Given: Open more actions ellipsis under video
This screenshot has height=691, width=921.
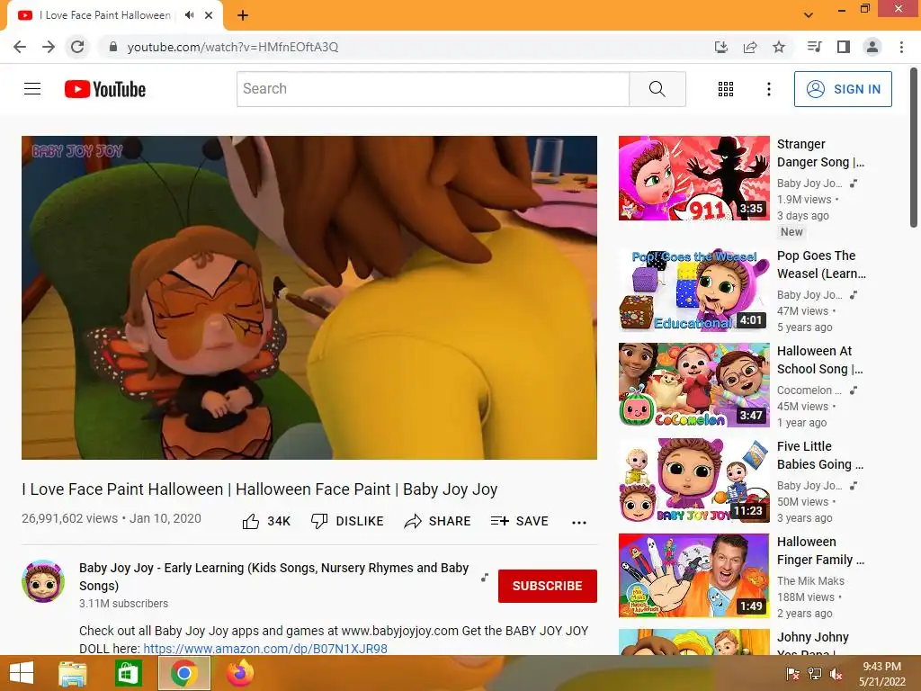Looking at the screenshot, I should click(579, 523).
